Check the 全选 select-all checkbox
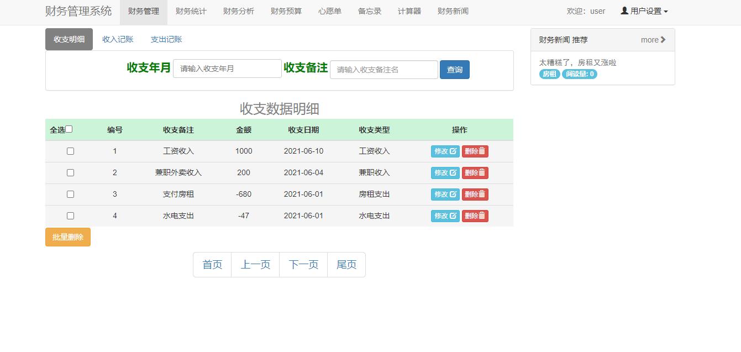This screenshot has width=741, height=352. point(69,128)
